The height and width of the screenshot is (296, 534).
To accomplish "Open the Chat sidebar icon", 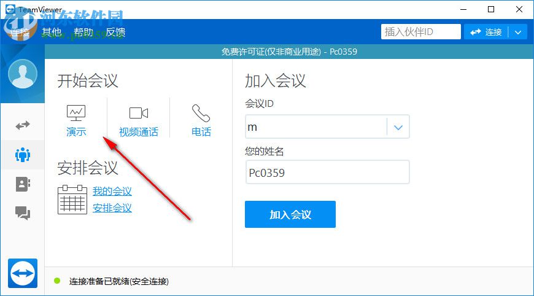I will pos(23,213).
